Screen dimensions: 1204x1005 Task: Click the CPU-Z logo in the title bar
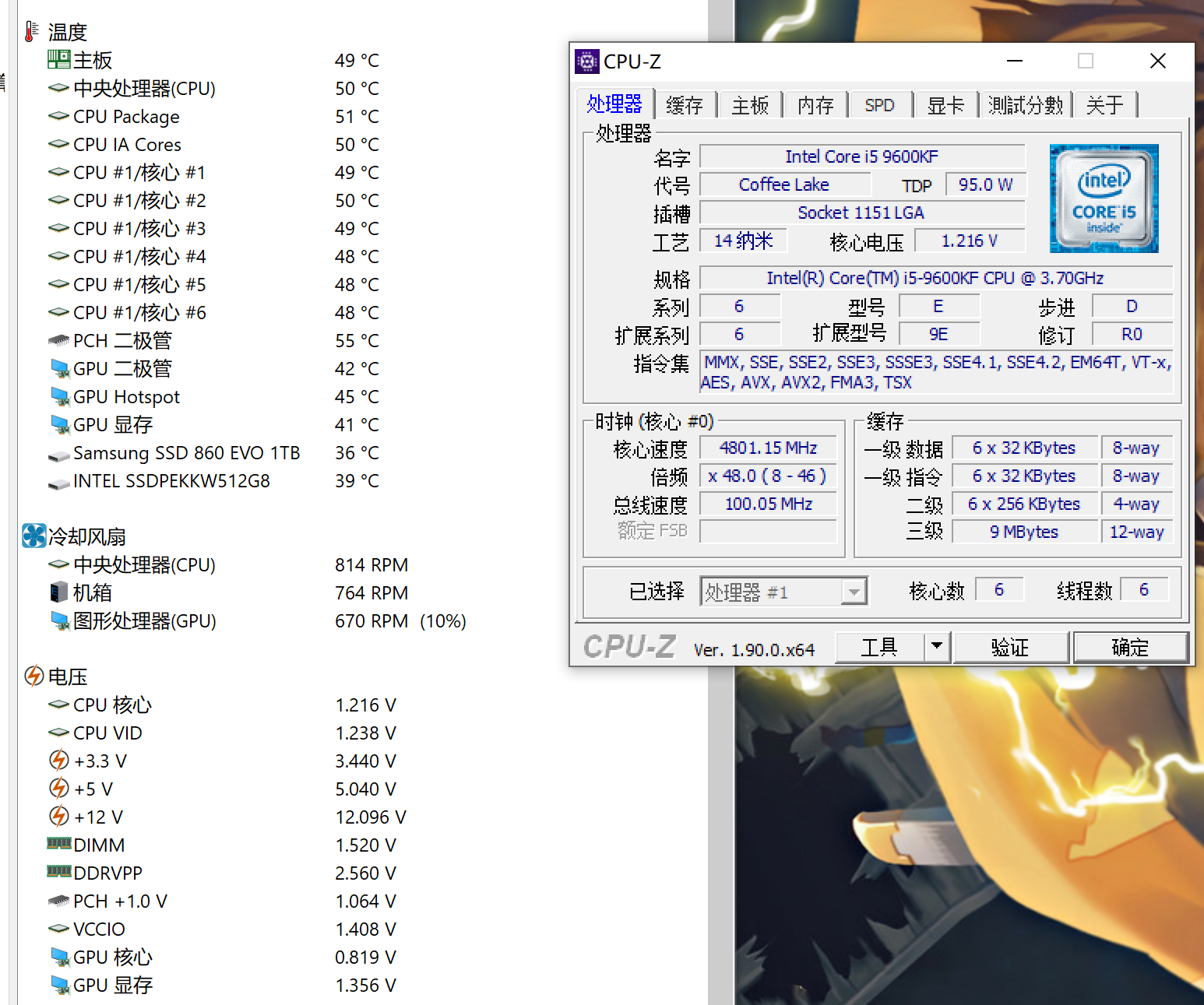[587, 61]
